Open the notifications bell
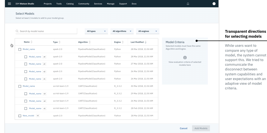Screen dimensions: 267x133 tap(188, 4)
